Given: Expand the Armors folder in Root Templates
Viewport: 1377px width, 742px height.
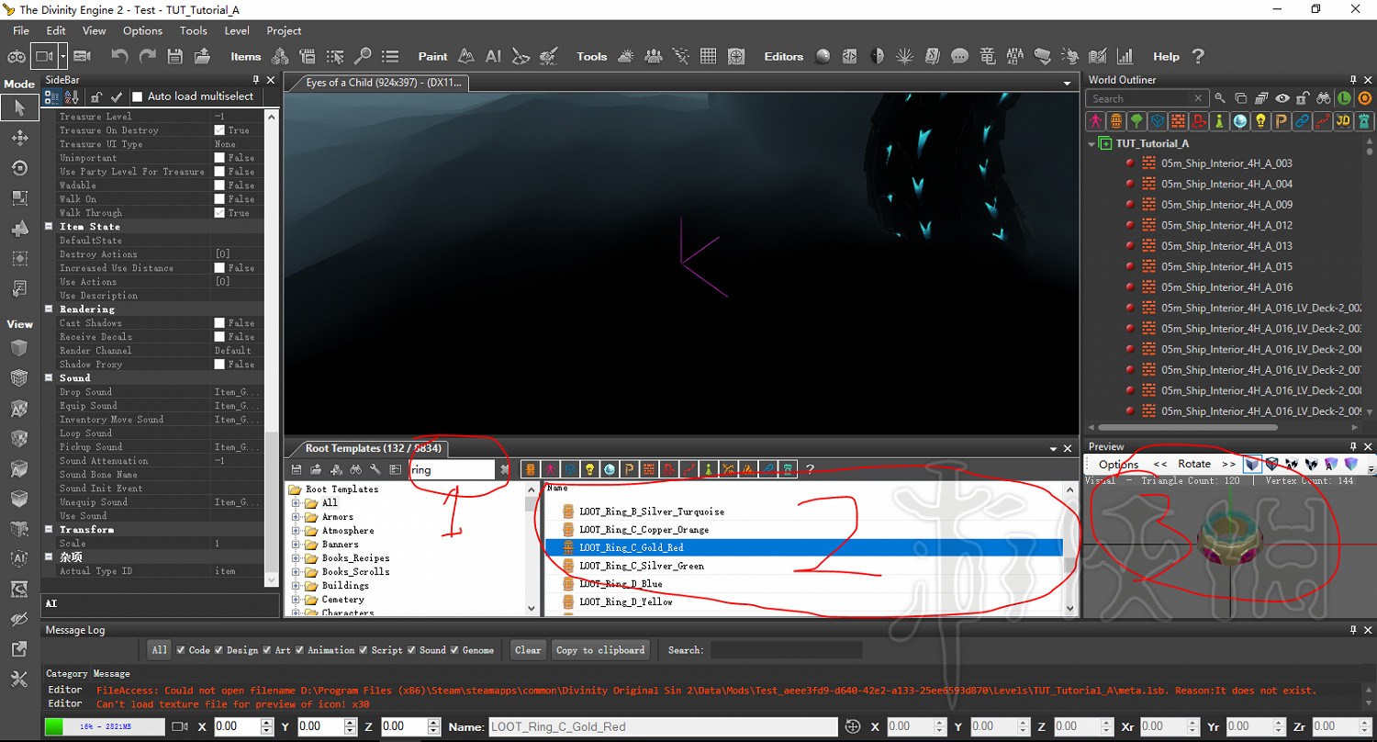Looking at the screenshot, I should pyautogui.click(x=297, y=517).
